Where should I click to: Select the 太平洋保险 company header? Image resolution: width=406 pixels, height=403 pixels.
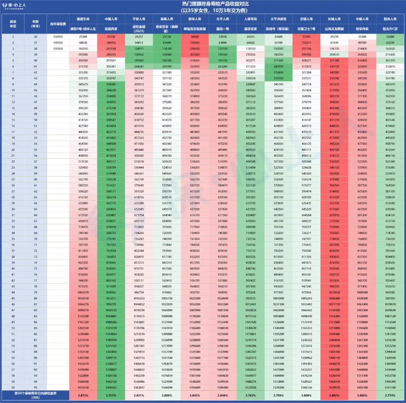(x=277, y=18)
